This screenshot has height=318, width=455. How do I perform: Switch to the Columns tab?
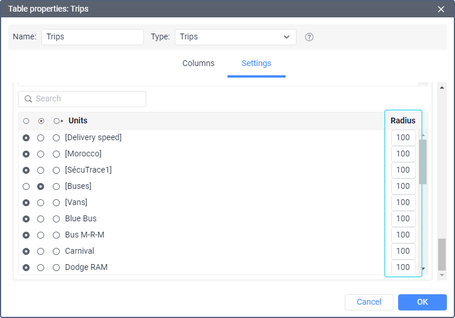coord(198,63)
